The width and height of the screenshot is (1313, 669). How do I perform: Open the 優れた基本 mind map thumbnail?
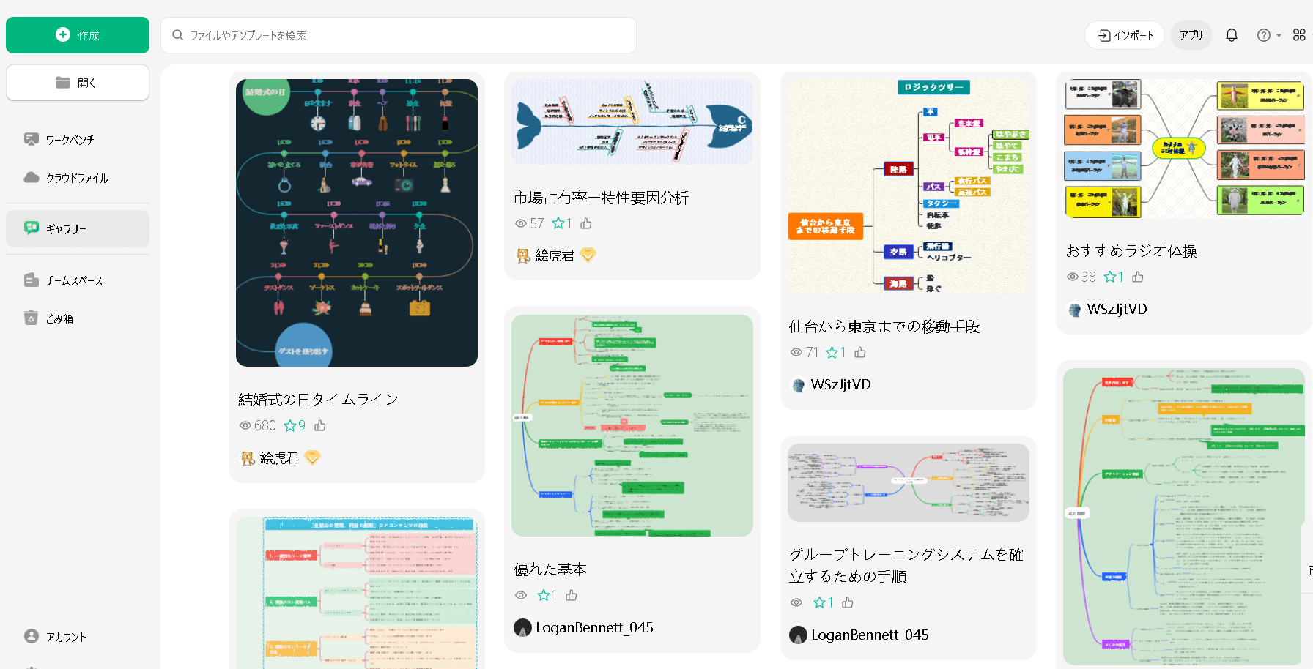click(x=632, y=425)
